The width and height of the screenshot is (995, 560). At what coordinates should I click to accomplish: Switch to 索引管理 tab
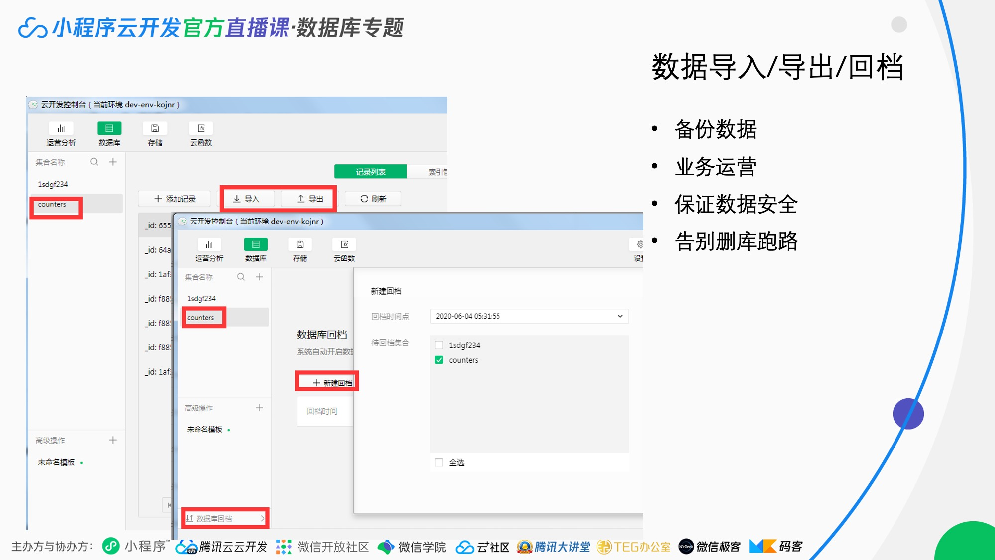coord(437,172)
